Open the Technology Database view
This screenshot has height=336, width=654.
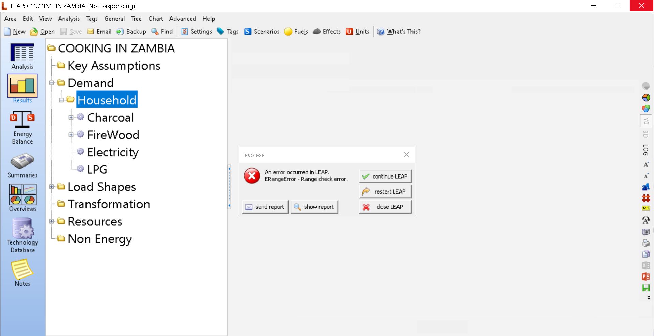[x=22, y=236]
